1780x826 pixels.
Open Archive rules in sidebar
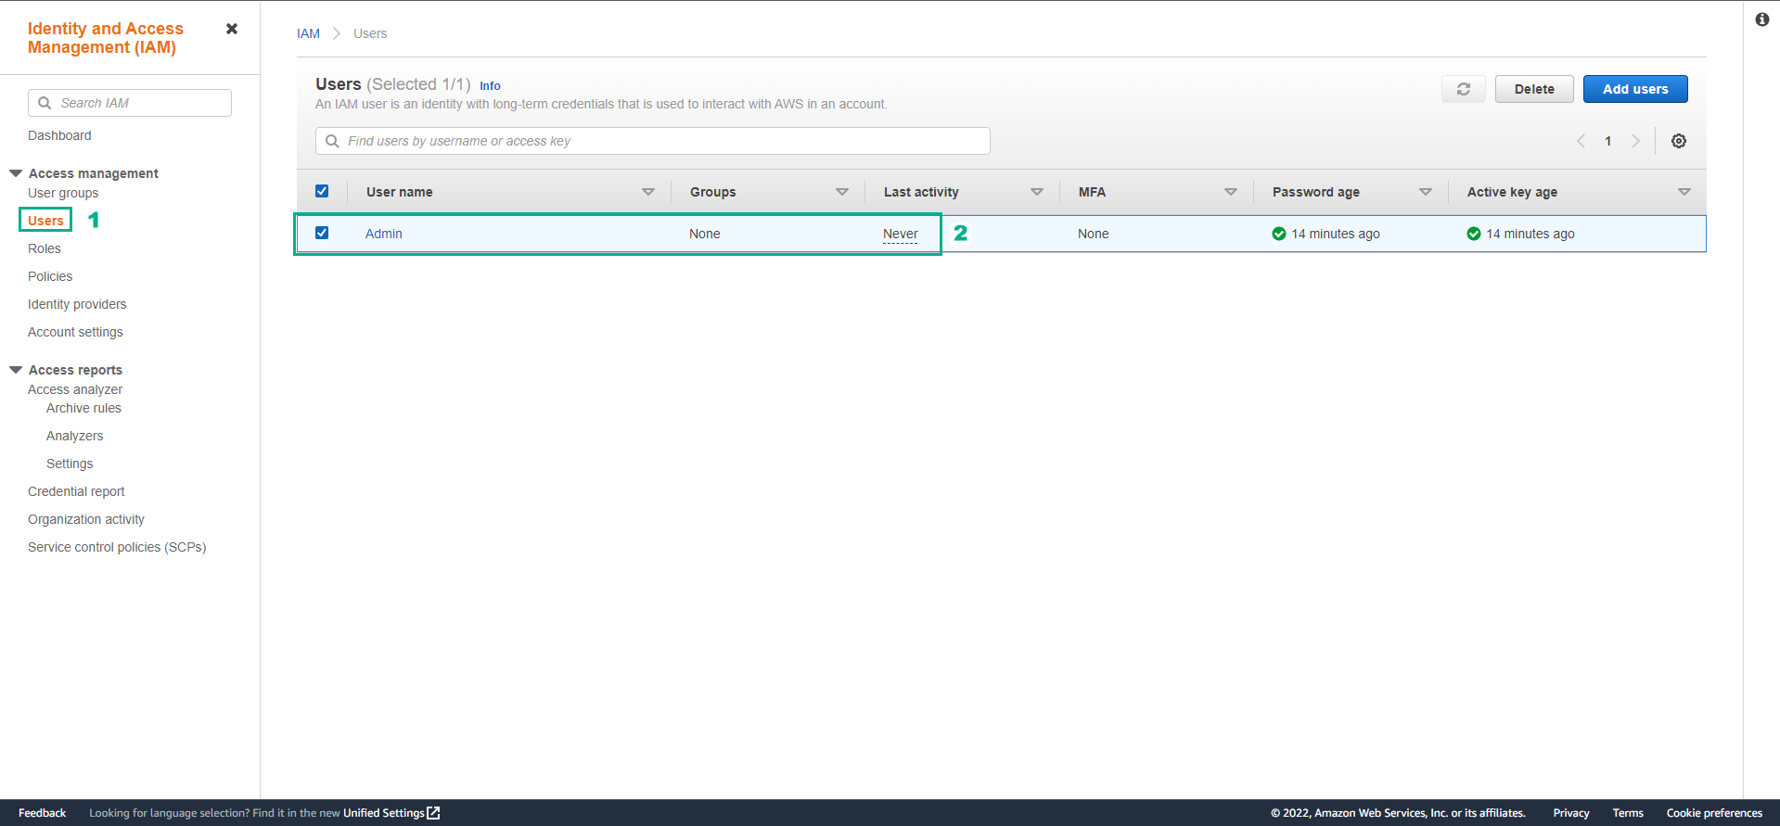[83, 408]
